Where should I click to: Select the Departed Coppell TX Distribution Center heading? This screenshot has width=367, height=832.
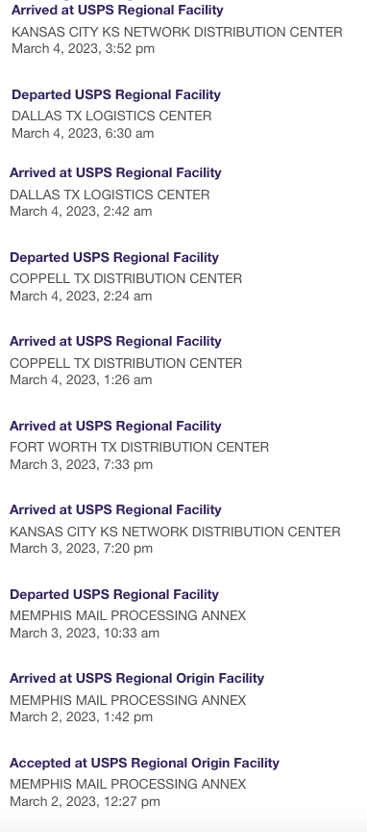click(x=114, y=257)
